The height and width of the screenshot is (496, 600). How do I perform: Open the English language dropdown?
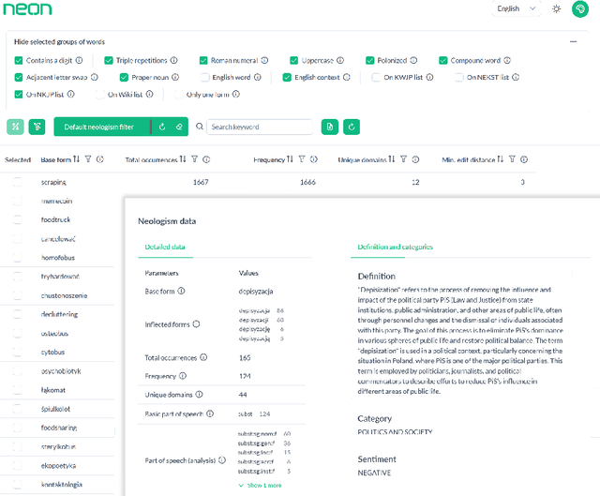click(x=517, y=8)
